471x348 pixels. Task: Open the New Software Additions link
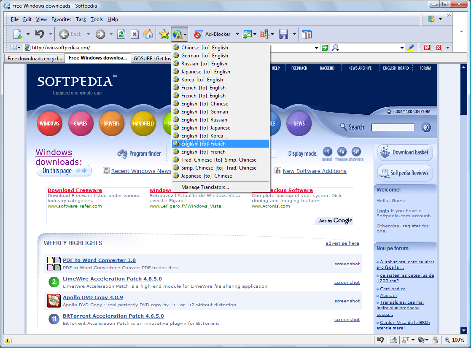[315, 171]
